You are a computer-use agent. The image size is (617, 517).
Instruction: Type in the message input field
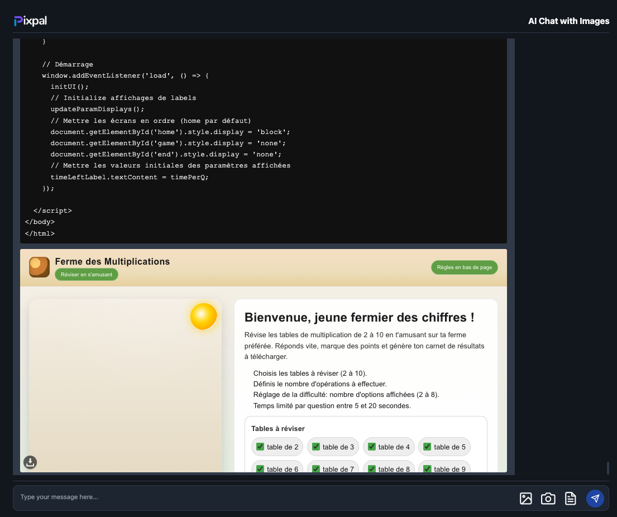(x=262, y=497)
